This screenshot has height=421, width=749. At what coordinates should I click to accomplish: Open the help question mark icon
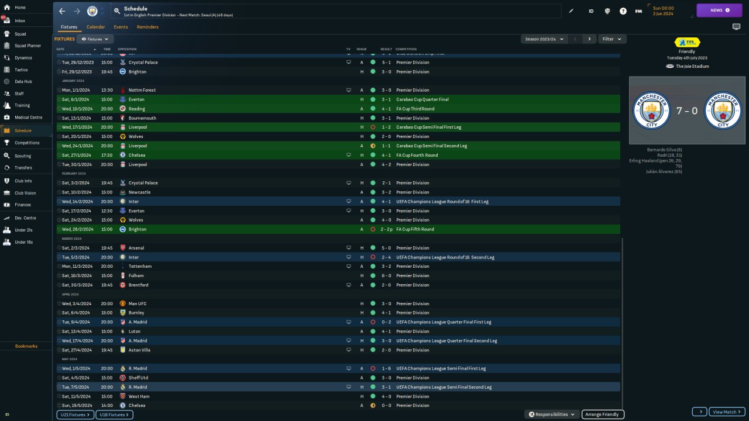[x=623, y=11]
